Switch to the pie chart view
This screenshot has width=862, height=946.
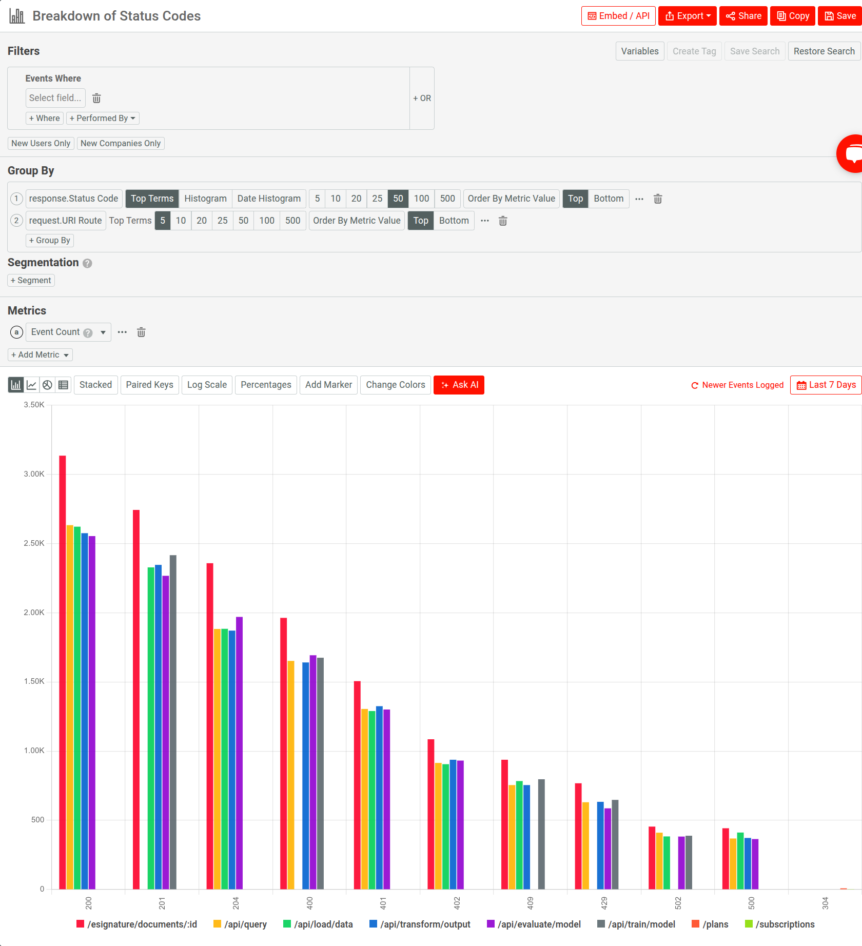point(47,385)
